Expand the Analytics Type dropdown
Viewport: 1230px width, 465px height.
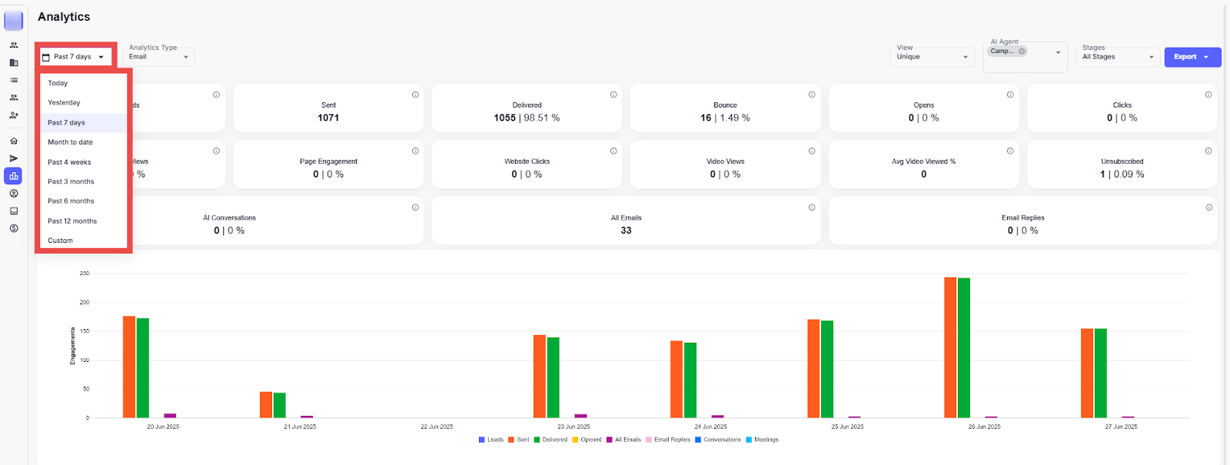158,57
